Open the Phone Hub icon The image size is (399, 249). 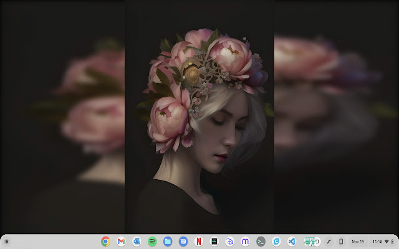[341, 242]
